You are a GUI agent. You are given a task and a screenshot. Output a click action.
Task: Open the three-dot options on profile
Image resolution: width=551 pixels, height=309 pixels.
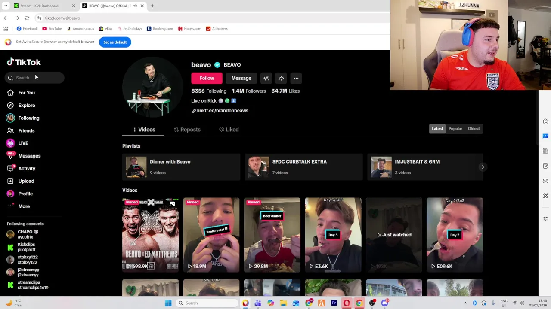tap(296, 78)
